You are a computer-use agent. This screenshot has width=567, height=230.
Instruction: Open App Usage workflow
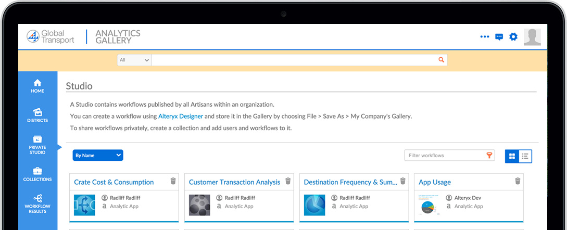(435, 182)
